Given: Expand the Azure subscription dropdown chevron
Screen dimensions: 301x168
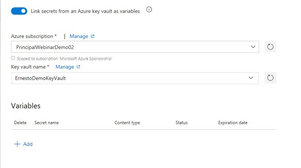Looking at the screenshot, I should [253, 47].
